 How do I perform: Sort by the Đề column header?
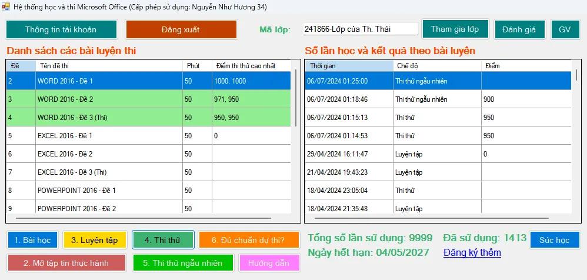[21, 66]
